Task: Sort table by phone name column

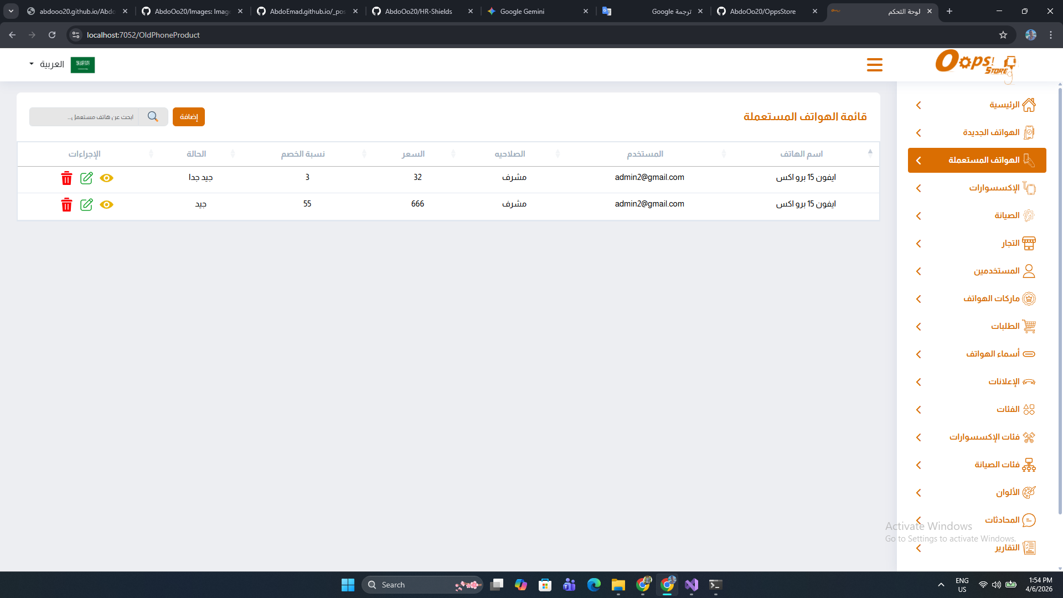Action: (x=801, y=154)
